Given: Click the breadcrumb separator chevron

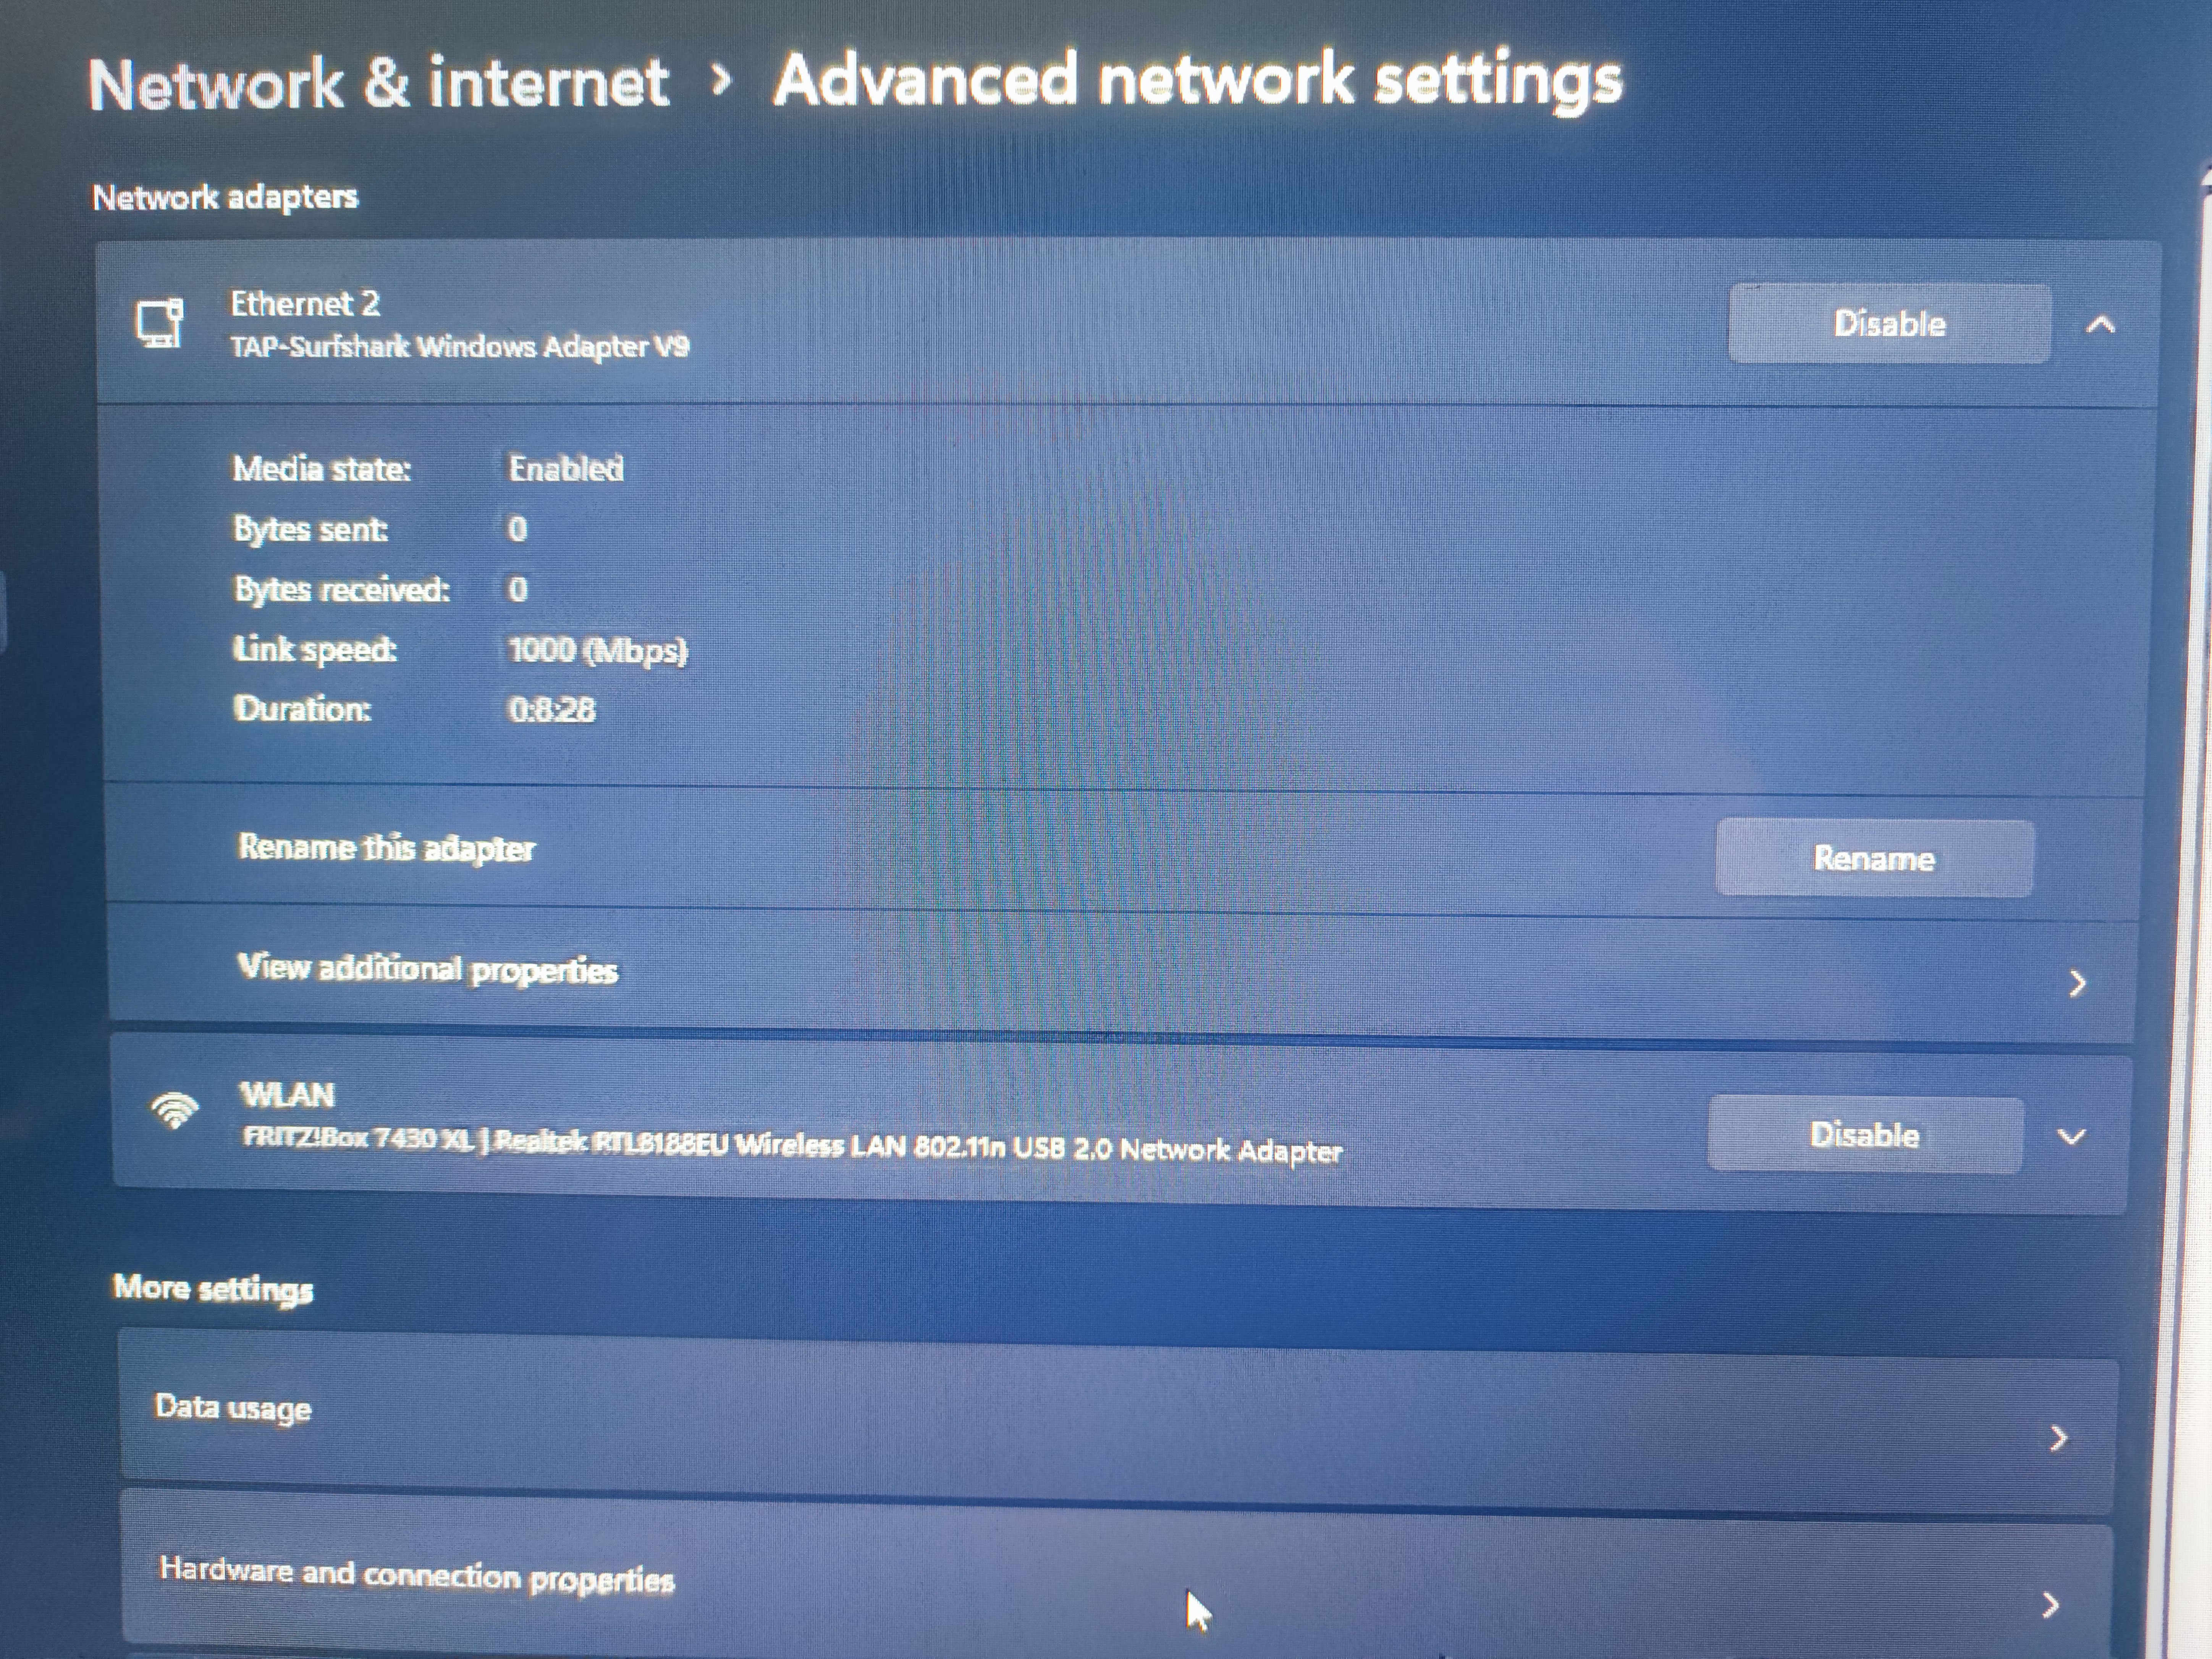Looking at the screenshot, I should click(721, 79).
